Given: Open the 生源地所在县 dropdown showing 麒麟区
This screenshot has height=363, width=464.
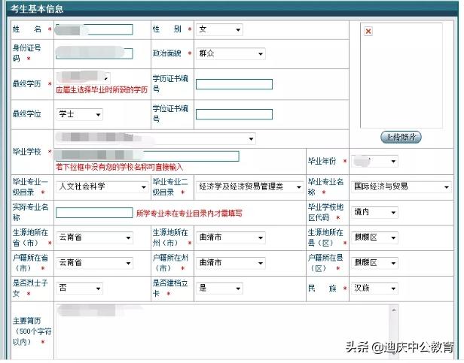Looking at the screenshot, I should [374, 237].
